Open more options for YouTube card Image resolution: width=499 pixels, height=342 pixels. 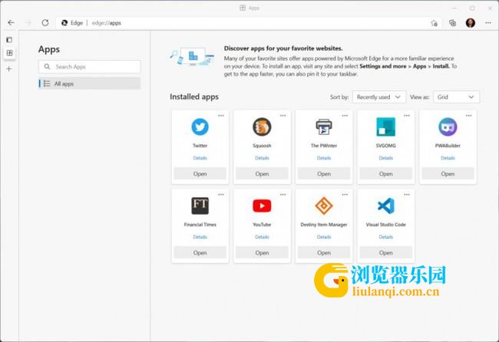click(283, 195)
